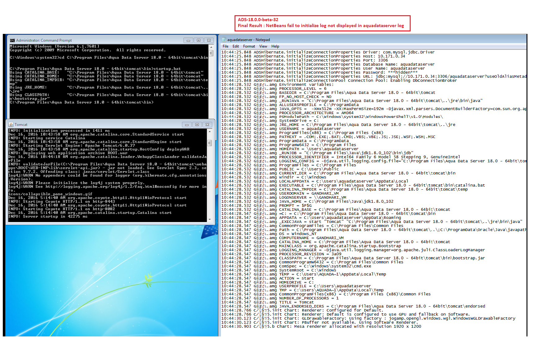
Task: Click the 'Host: 10.171.0.34' log line
Action: pyautogui.click(x=313, y=56)
